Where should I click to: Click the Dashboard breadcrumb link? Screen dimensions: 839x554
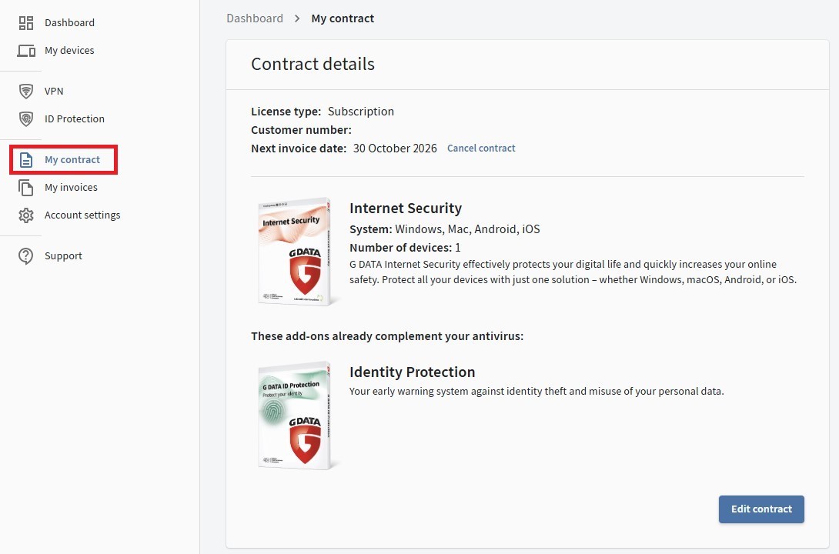point(255,18)
